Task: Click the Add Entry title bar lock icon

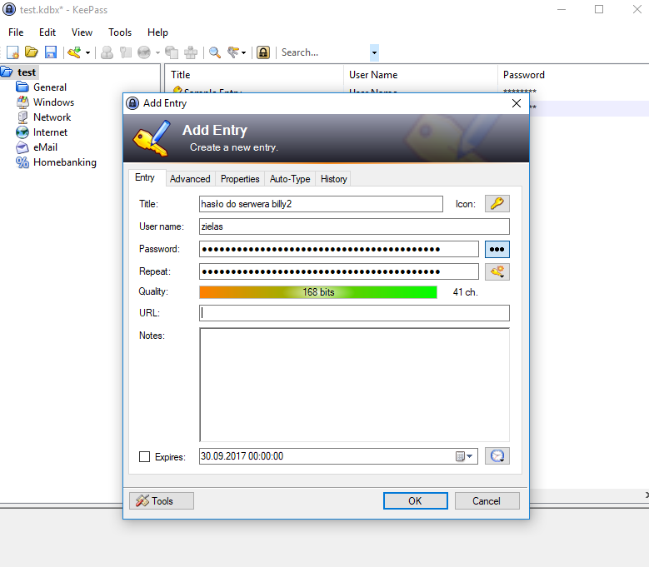Action: [x=132, y=103]
